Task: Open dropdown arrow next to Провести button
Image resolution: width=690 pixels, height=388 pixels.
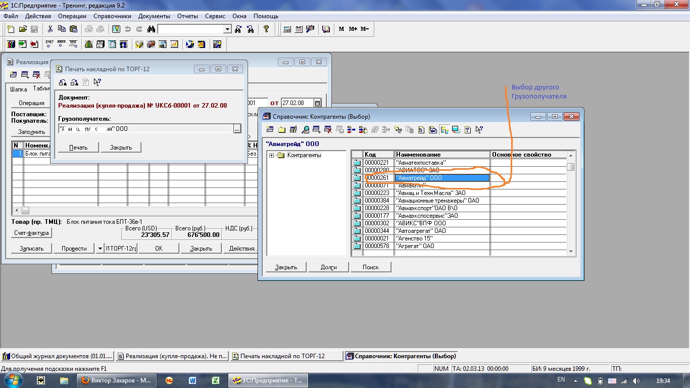Action: point(100,248)
